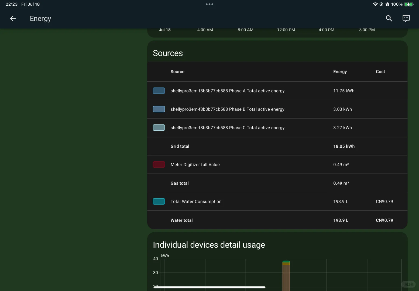Tap the Wi-Fi status icon
This screenshot has width=419, height=291.
pyautogui.click(x=375, y=4)
